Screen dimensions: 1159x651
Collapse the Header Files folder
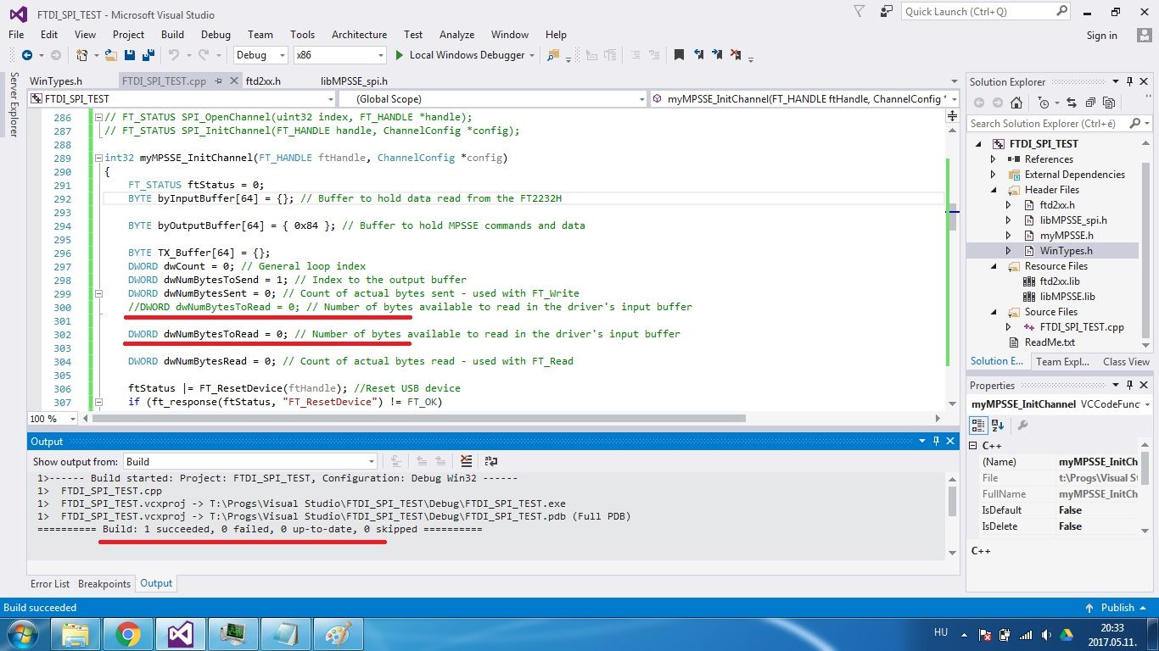(x=994, y=190)
